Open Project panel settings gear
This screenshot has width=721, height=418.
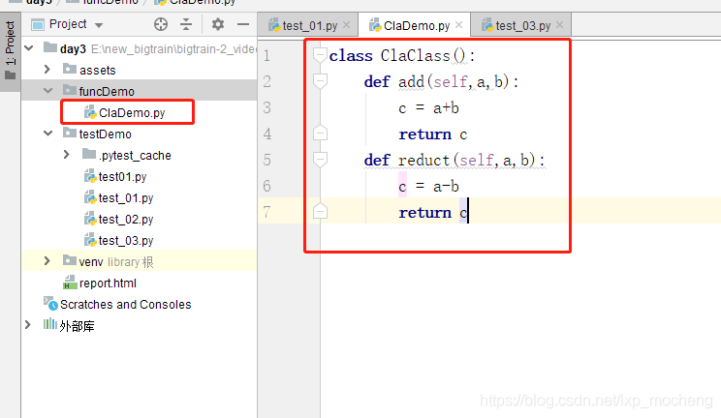tap(218, 24)
